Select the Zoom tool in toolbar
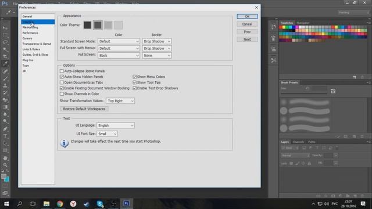This screenshot has width=372, height=209. click(x=5, y=165)
